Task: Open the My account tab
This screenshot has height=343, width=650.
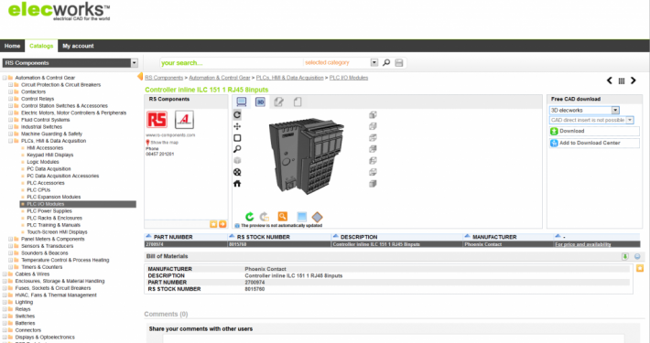Action: (78, 46)
